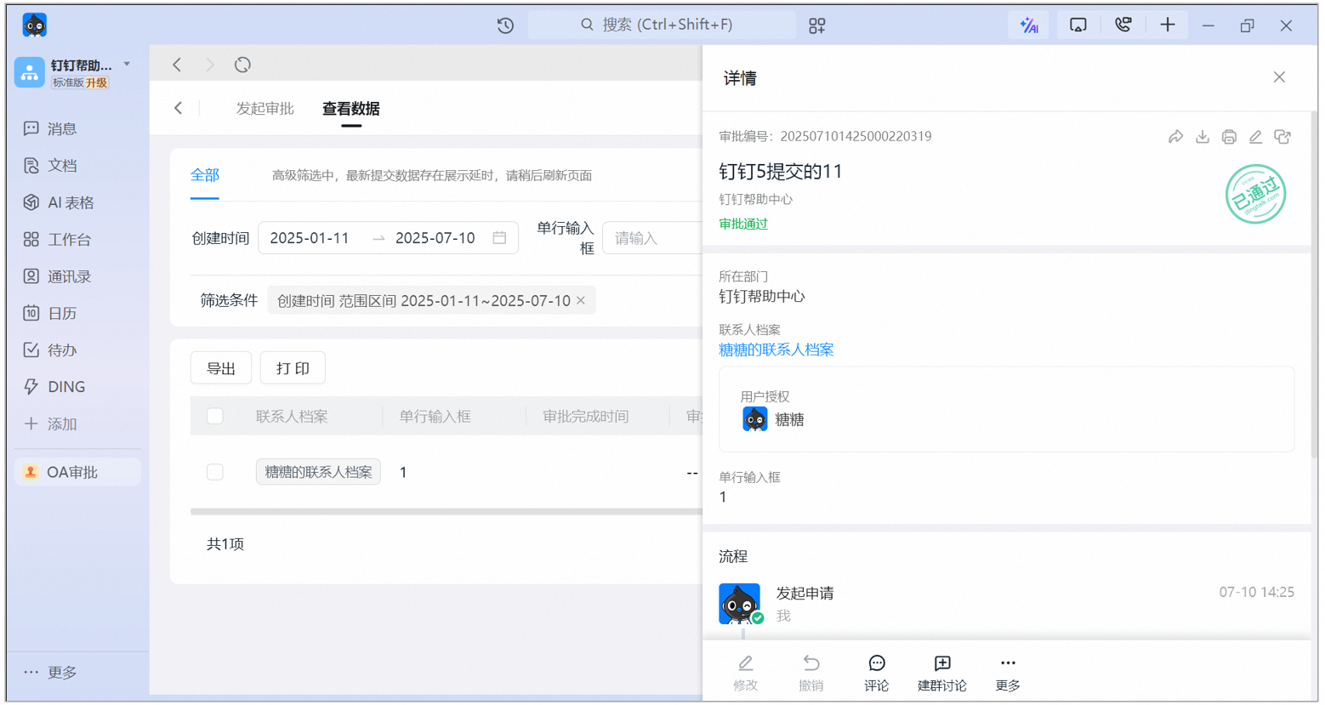Click the 导出 export button
Viewport: 1325px width, 705px height.
click(221, 368)
